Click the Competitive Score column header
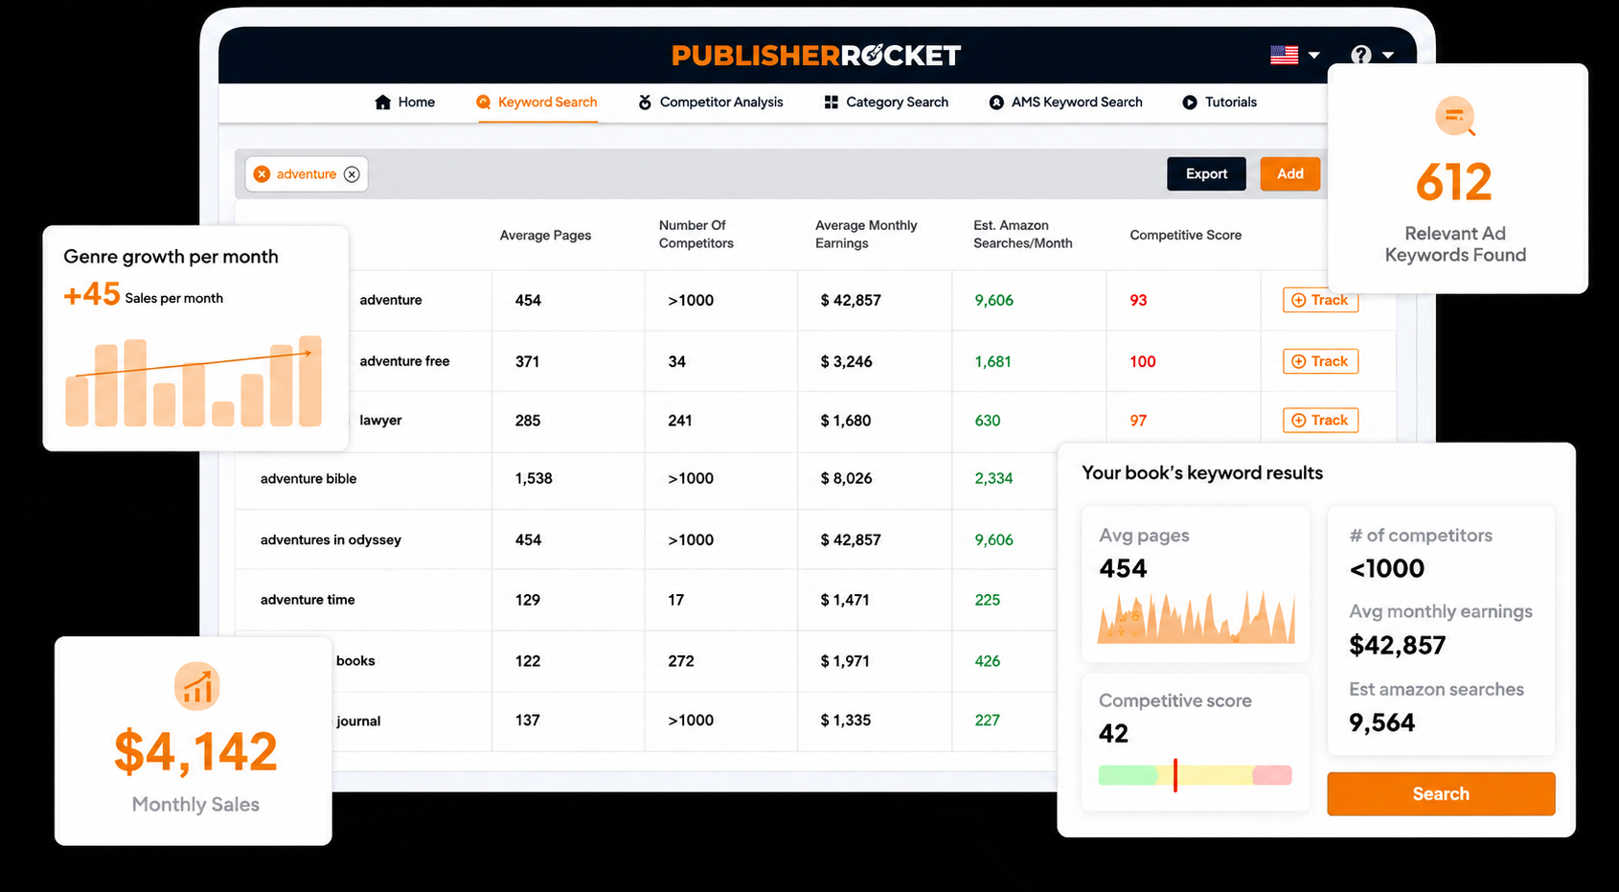 1185,236
